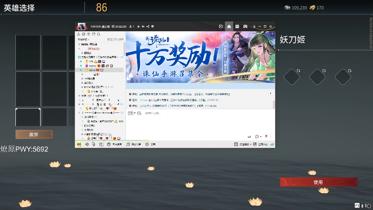Viewport: 373px width, 210px height.
Task: Click the search magnifier icon above channel tree
Action: click(98, 34)
